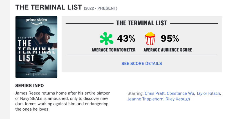Click the Series Info heading

click(x=30, y=86)
